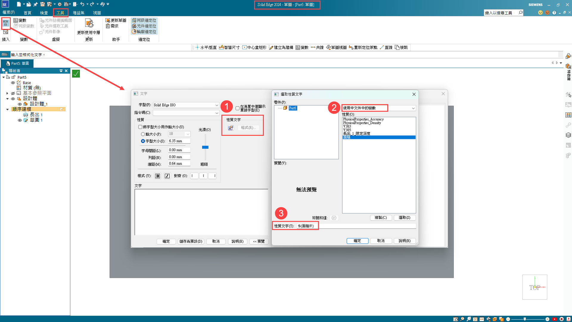
Task: Click the Save icon in quick access bar
Action: tap(43, 4)
